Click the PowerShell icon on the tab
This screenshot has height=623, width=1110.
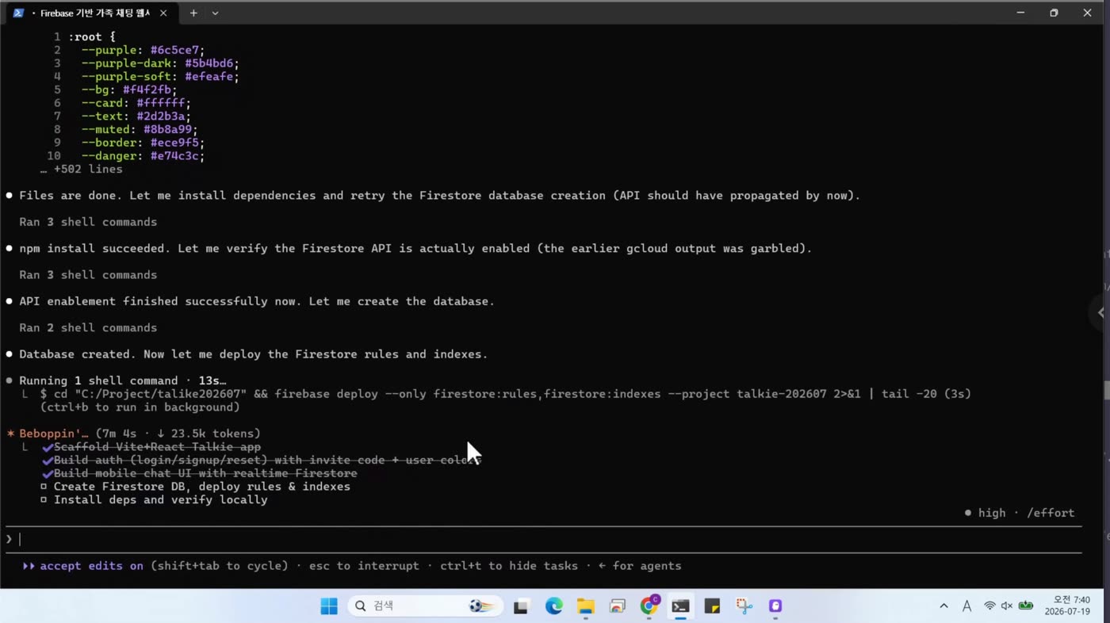tap(18, 13)
